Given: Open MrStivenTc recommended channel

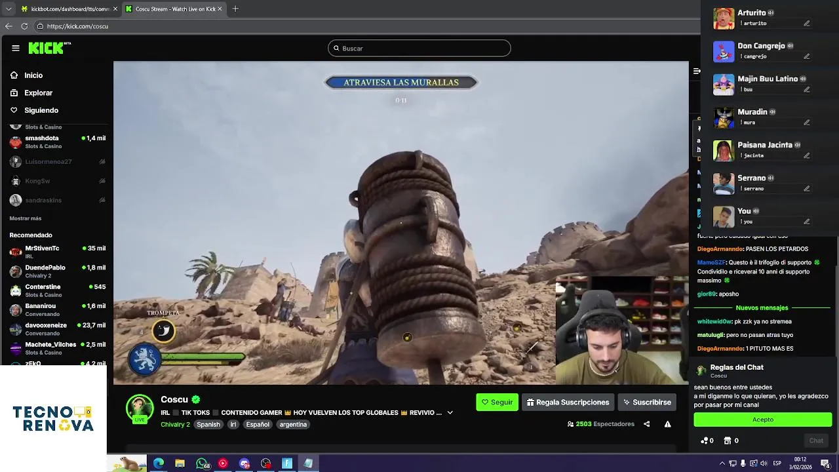Looking at the screenshot, I should pos(58,252).
